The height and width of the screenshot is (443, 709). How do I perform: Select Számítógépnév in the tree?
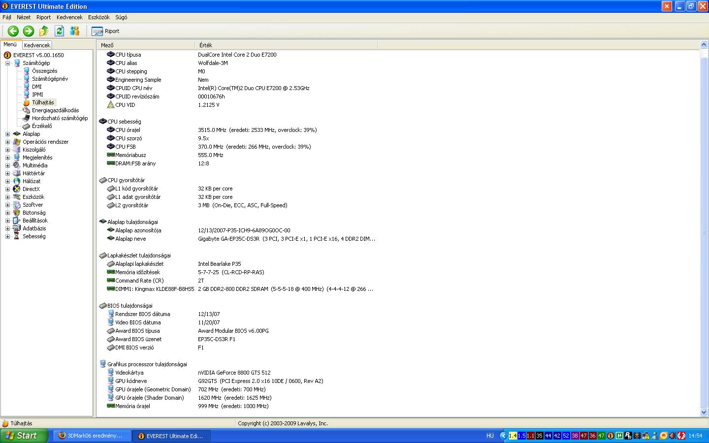[x=50, y=79]
